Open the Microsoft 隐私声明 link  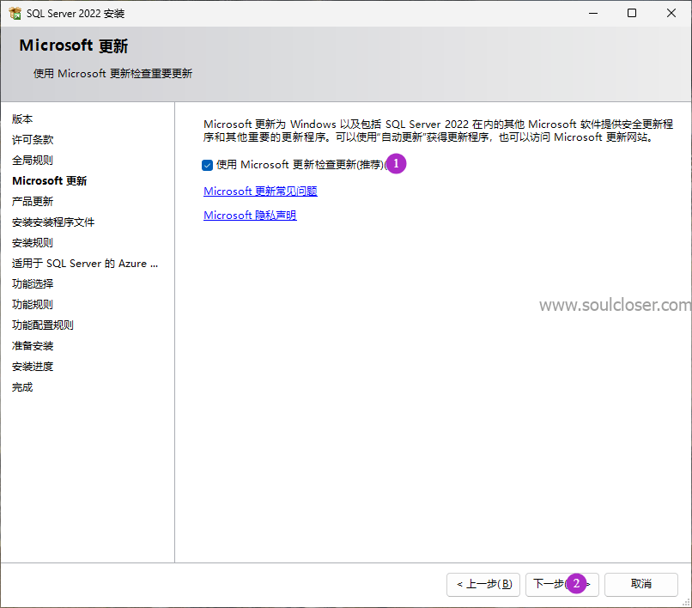[250, 216]
